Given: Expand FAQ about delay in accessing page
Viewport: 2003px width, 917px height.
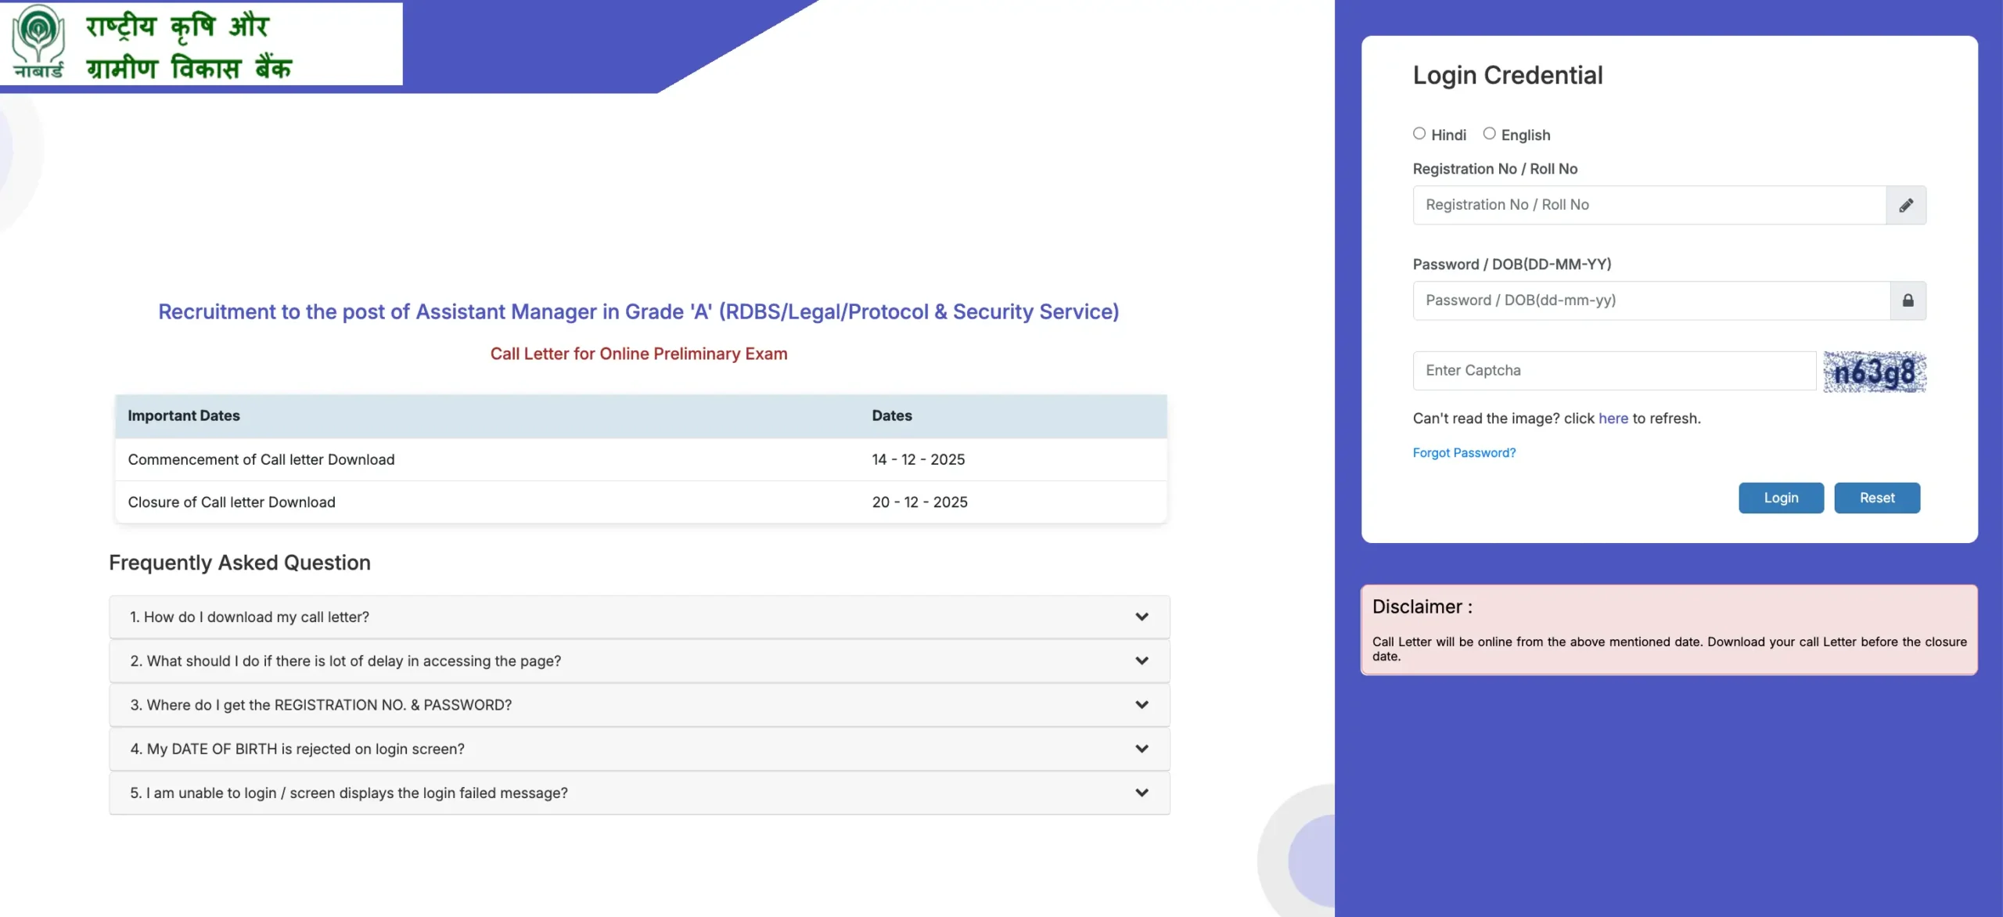Looking at the screenshot, I should (x=345, y=661).
